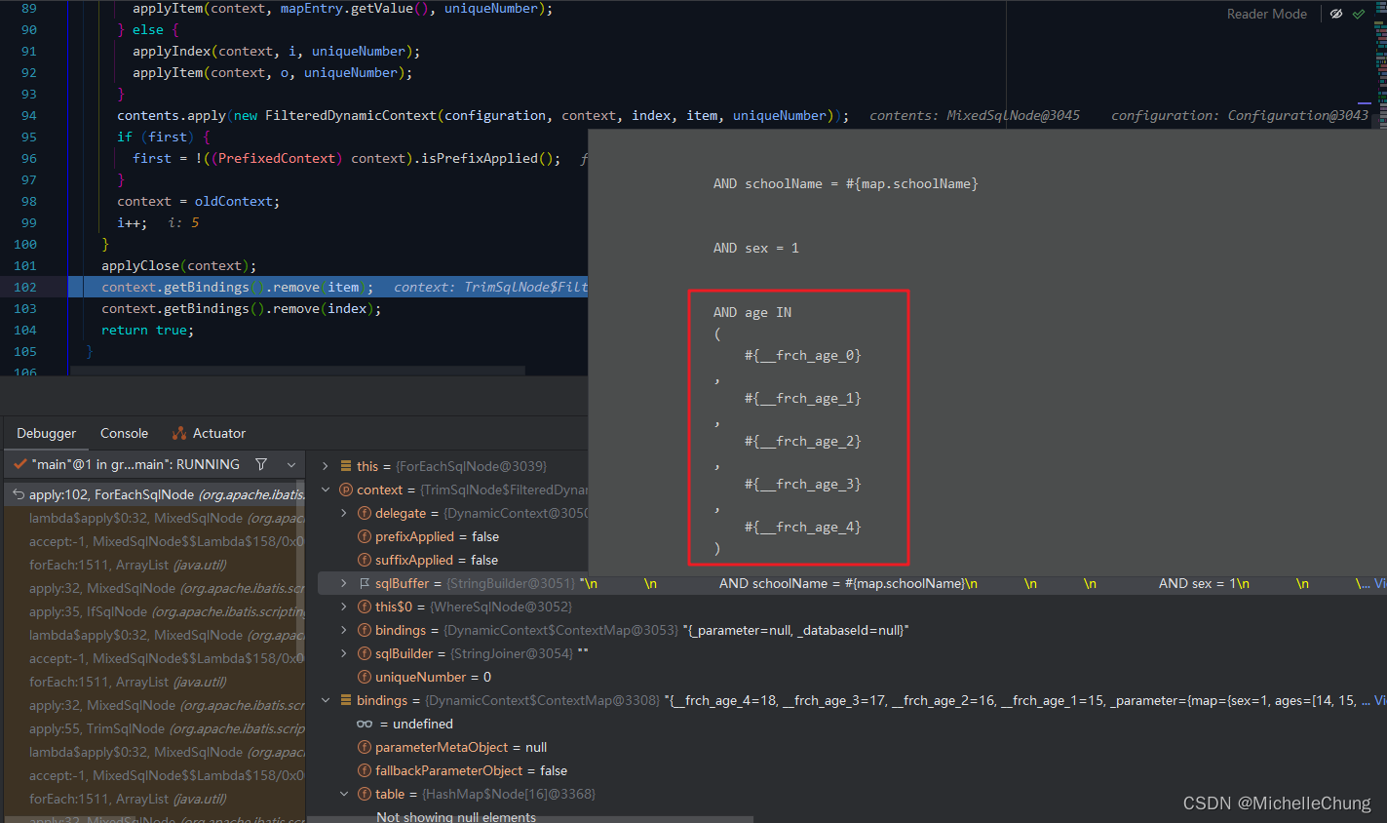Screen dimensions: 1387x823
Task: Click the checkmark icon beside the main thread
Action: pos(19,464)
